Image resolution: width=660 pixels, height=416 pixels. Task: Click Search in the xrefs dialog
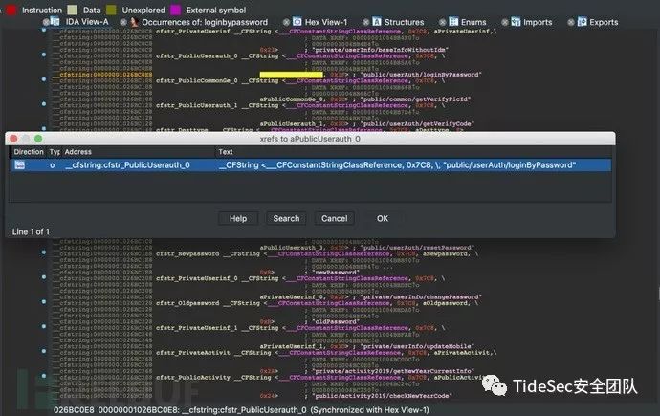click(286, 218)
